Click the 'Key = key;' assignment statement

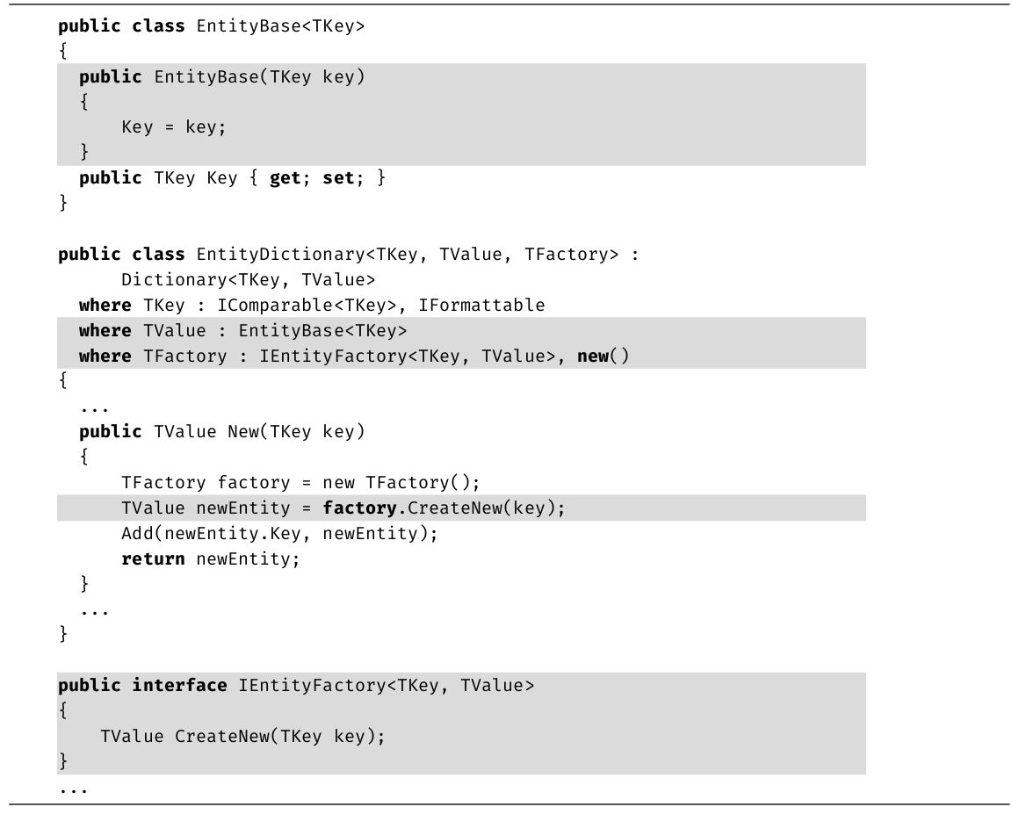pos(173,127)
